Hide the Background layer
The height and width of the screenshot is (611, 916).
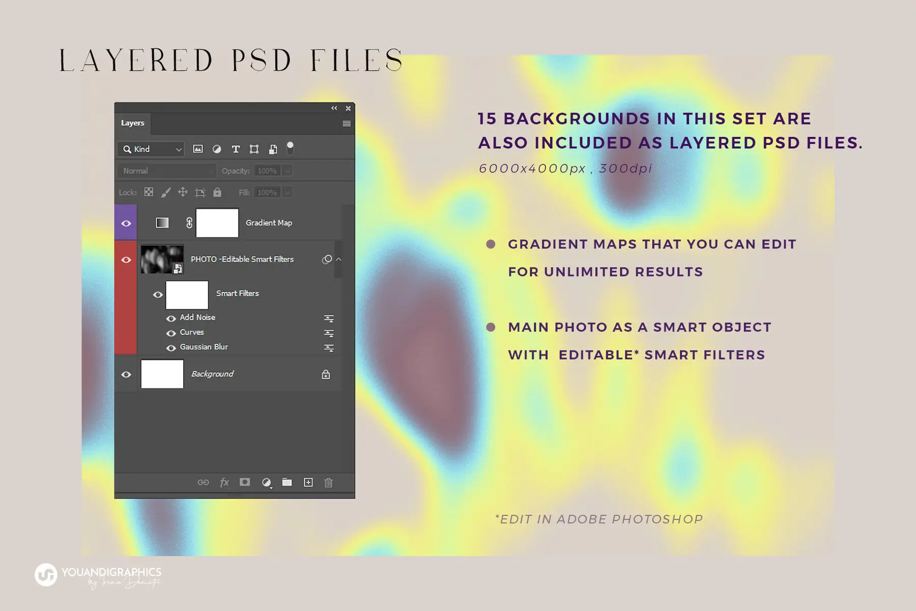[126, 374]
